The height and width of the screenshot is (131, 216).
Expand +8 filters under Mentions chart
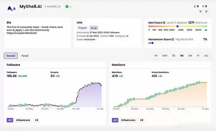tap(141, 120)
